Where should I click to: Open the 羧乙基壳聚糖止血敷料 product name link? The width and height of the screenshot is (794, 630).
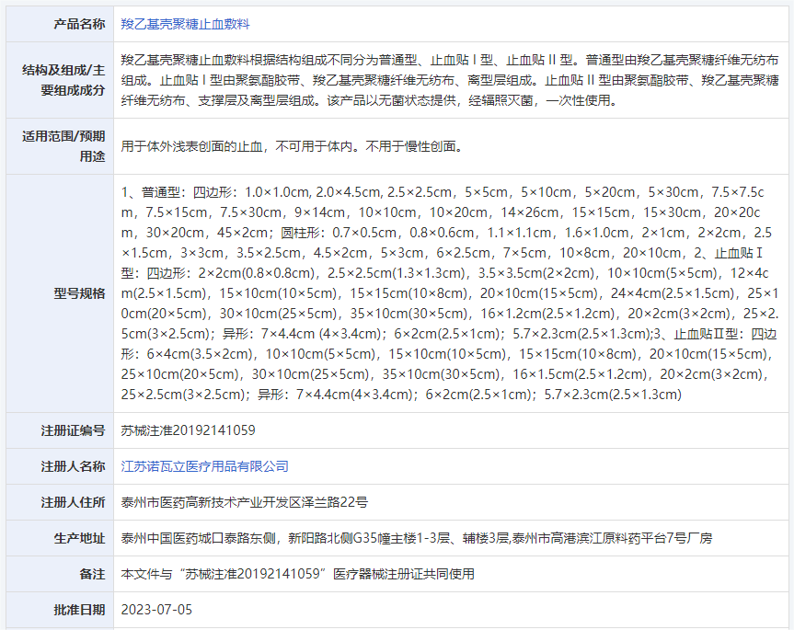point(185,24)
